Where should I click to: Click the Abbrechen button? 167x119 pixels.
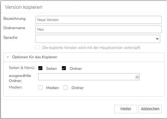[x=150, y=109]
